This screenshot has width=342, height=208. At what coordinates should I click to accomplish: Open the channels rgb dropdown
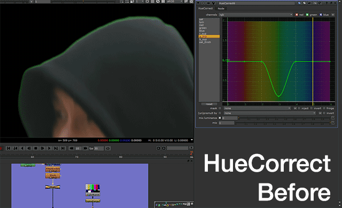pos(255,14)
